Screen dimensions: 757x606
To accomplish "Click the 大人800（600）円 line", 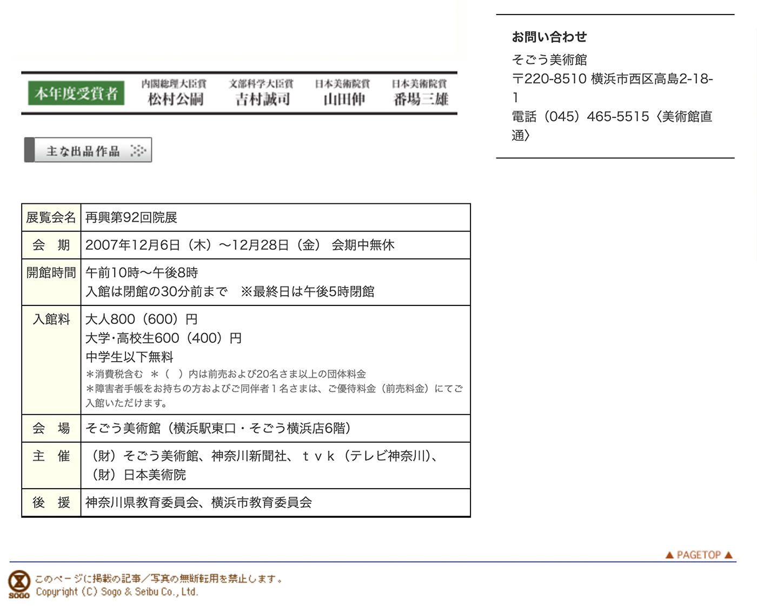I will [x=142, y=319].
